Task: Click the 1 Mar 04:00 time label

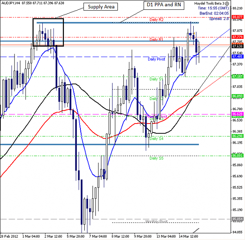Action: (31, 236)
